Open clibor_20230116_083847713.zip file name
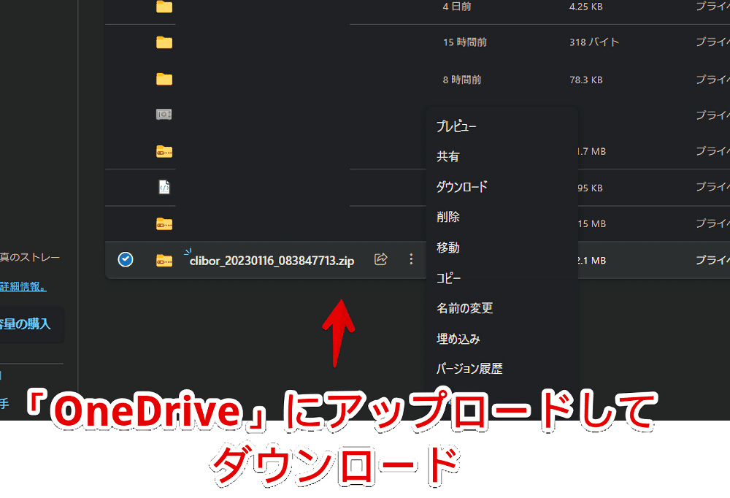The image size is (730, 498). coord(272,261)
